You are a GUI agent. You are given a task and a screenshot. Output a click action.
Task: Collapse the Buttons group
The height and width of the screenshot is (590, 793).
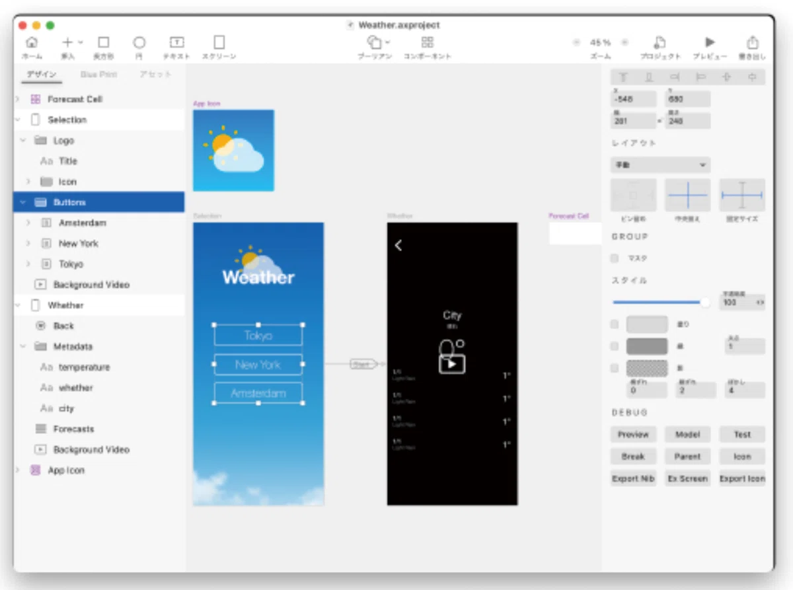(23, 202)
